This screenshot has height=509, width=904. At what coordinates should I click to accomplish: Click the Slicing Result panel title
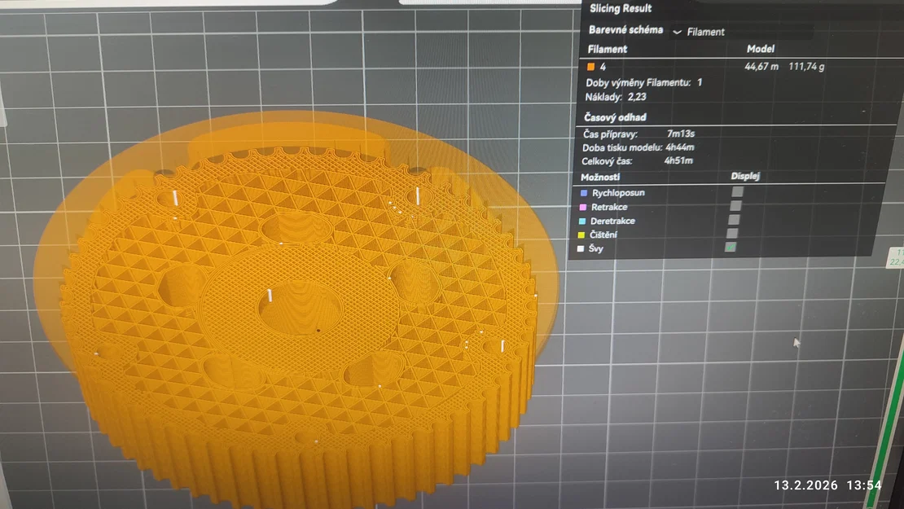pyautogui.click(x=621, y=8)
